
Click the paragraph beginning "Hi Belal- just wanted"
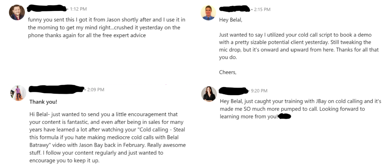(107, 137)
